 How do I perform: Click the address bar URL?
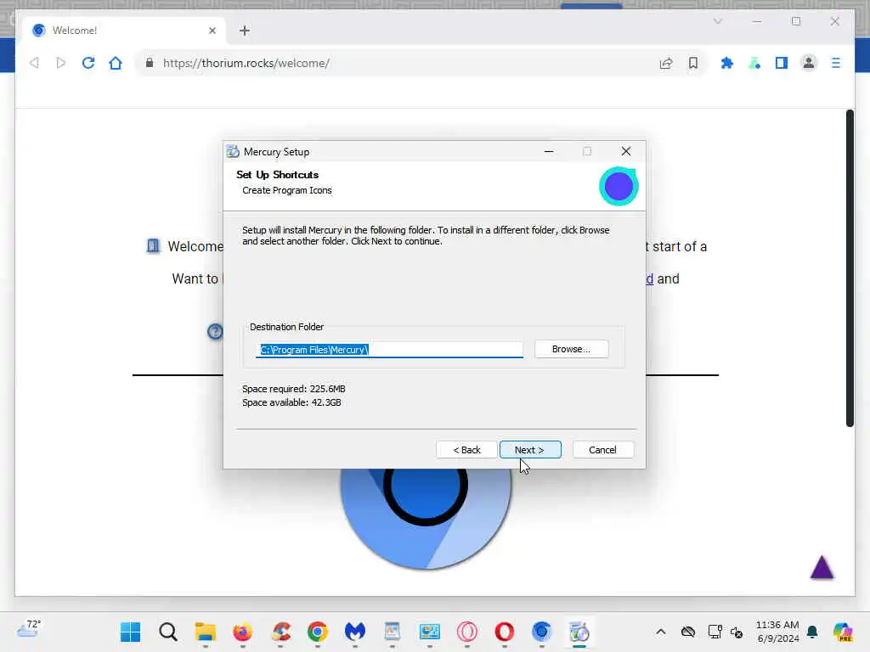246,63
